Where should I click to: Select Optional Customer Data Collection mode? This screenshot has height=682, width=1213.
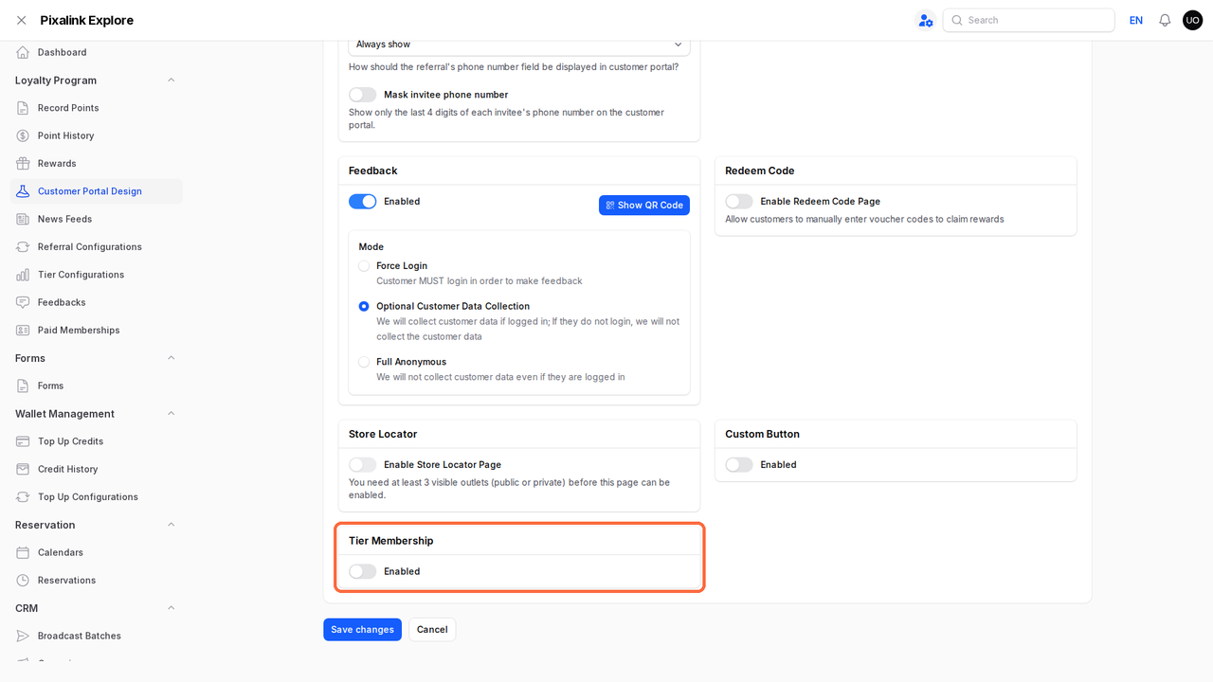[364, 307]
